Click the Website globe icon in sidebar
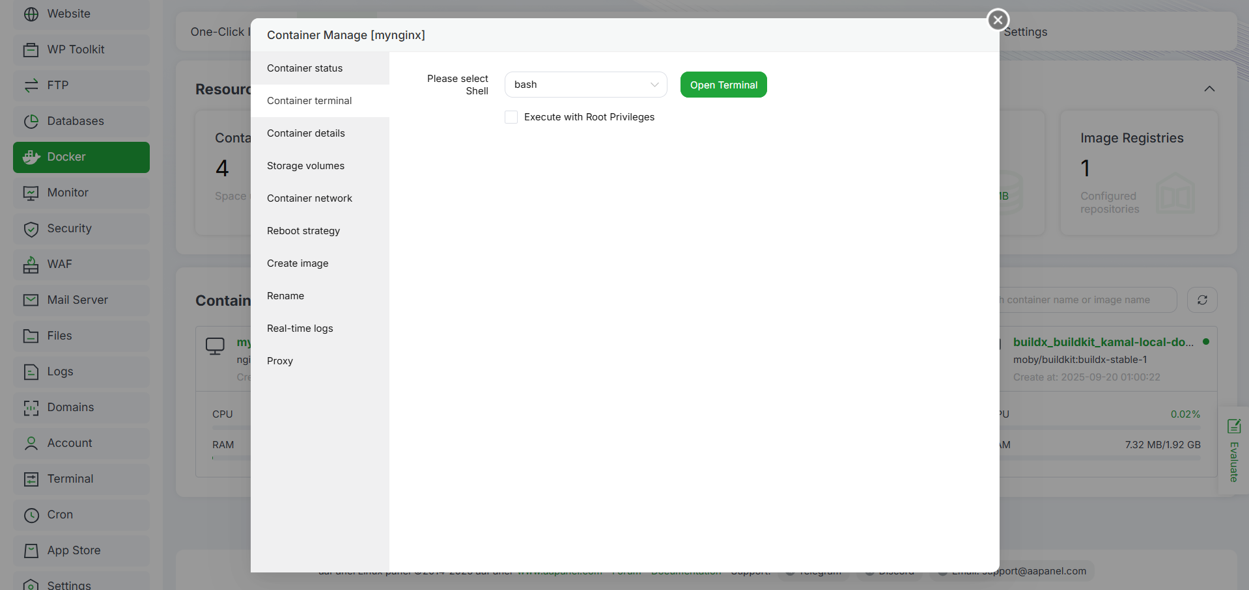Image resolution: width=1249 pixels, height=590 pixels. tap(31, 14)
